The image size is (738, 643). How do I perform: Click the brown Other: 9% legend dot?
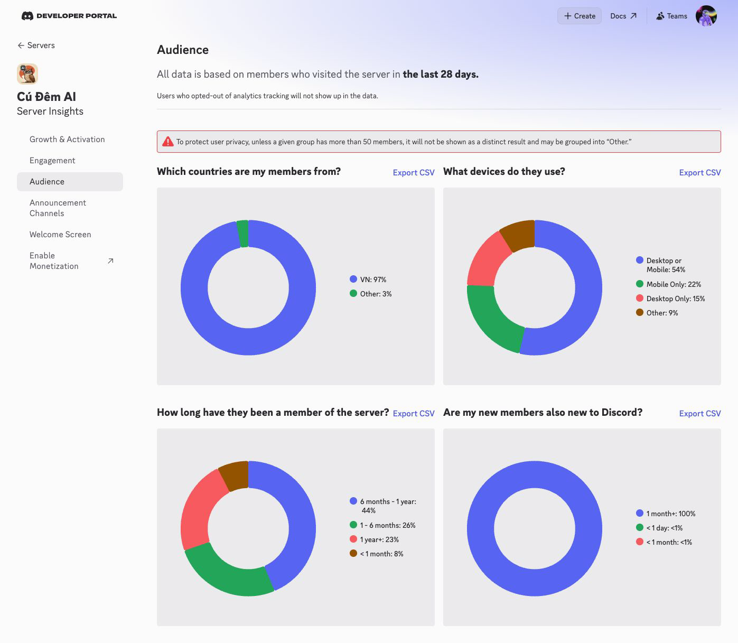640,312
